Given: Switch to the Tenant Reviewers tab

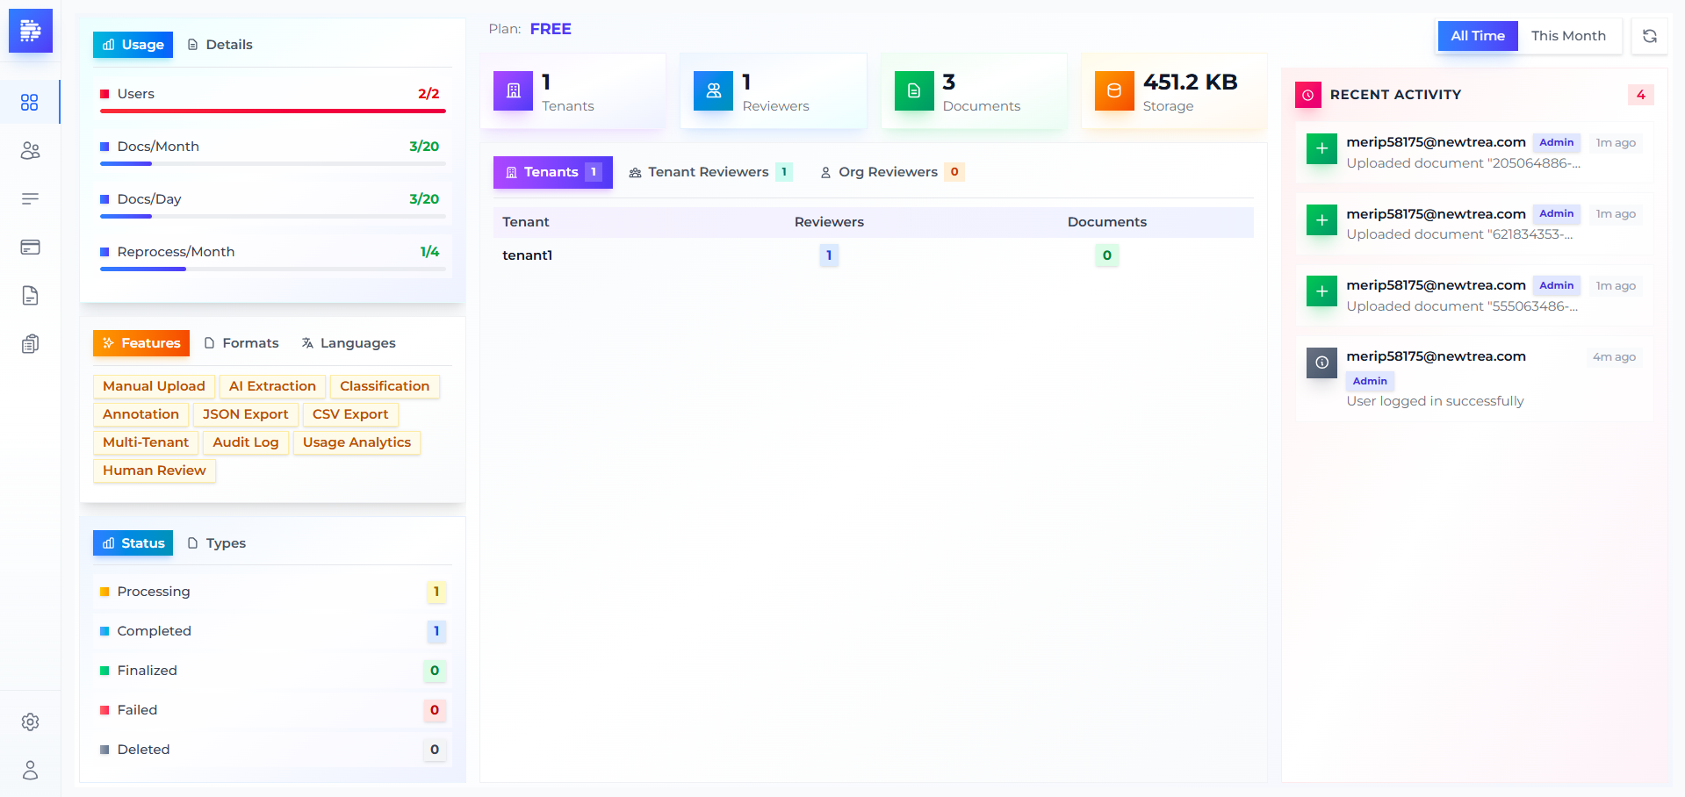Looking at the screenshot, I should [x=708, y=172].
